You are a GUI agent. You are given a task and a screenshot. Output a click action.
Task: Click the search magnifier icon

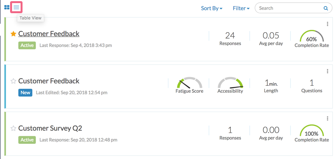pos(326,8)
